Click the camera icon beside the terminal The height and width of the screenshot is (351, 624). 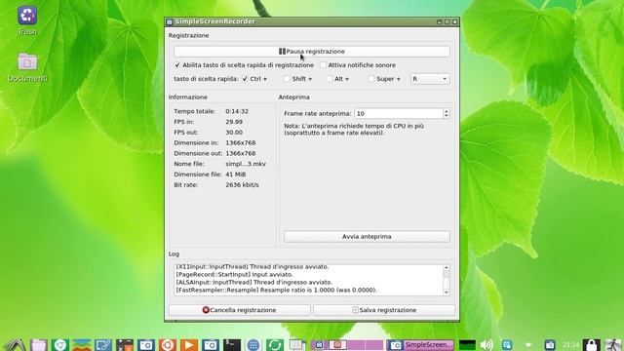tap(211, 344)
